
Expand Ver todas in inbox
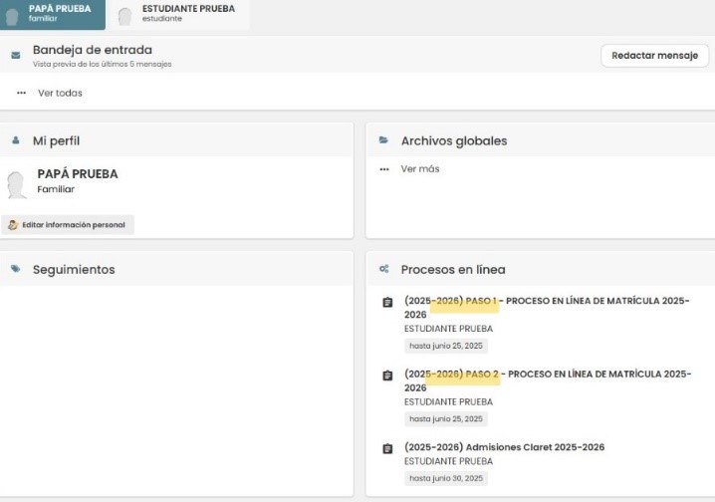pyautogui.click(x=60, y=93)
